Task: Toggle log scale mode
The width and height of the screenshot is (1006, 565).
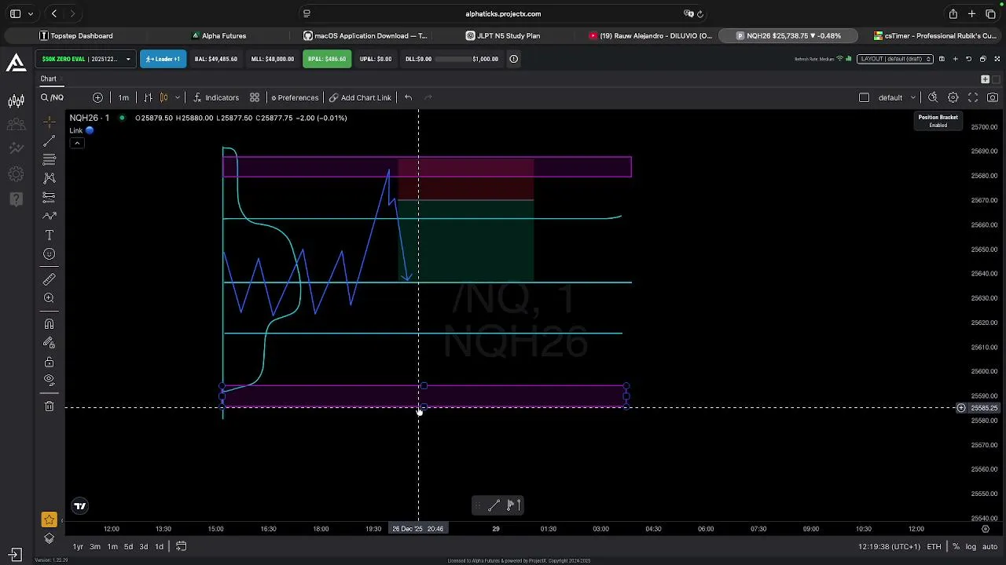Action: pyautogui.click(x=971, y=547)
